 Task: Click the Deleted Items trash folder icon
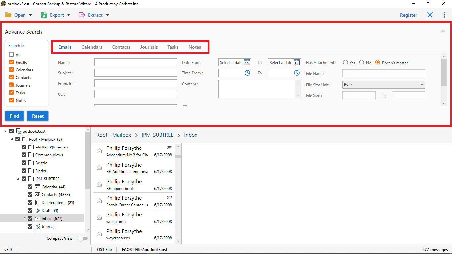click(37, 203)
